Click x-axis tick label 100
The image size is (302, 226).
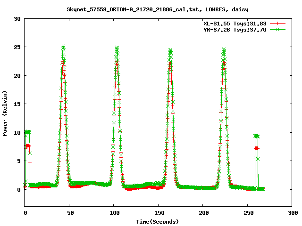[x=115, y=213]
